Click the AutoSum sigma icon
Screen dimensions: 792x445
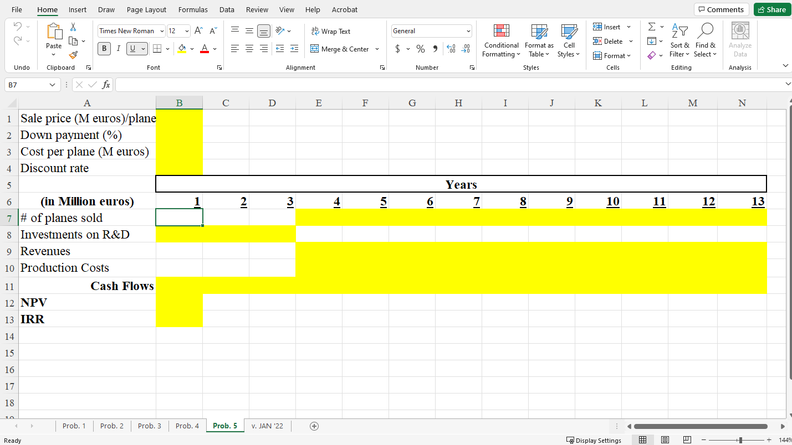pos(652,27)
